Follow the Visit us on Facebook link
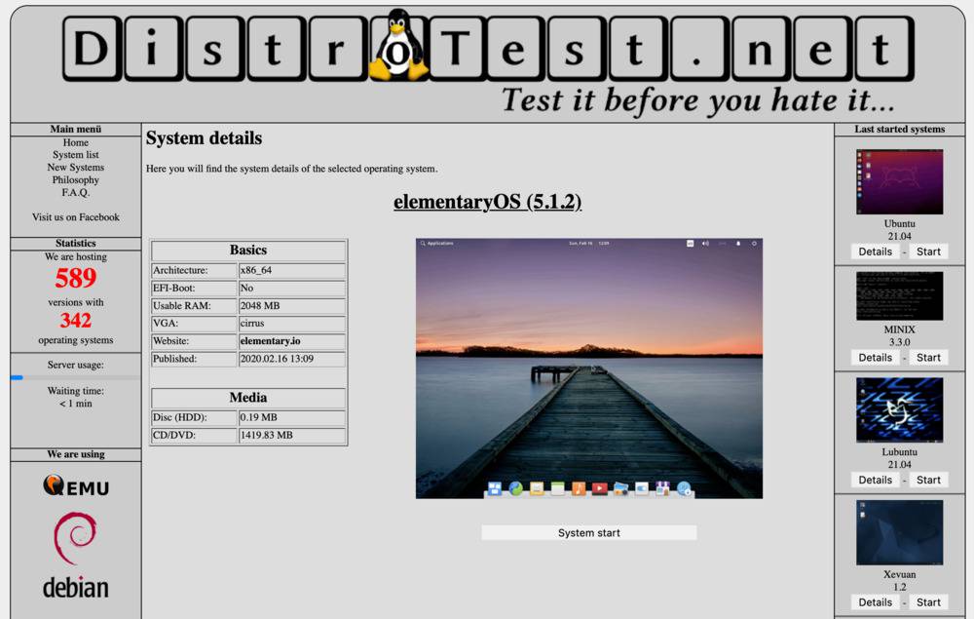The image size is (974, 619). tap(76, 217)
